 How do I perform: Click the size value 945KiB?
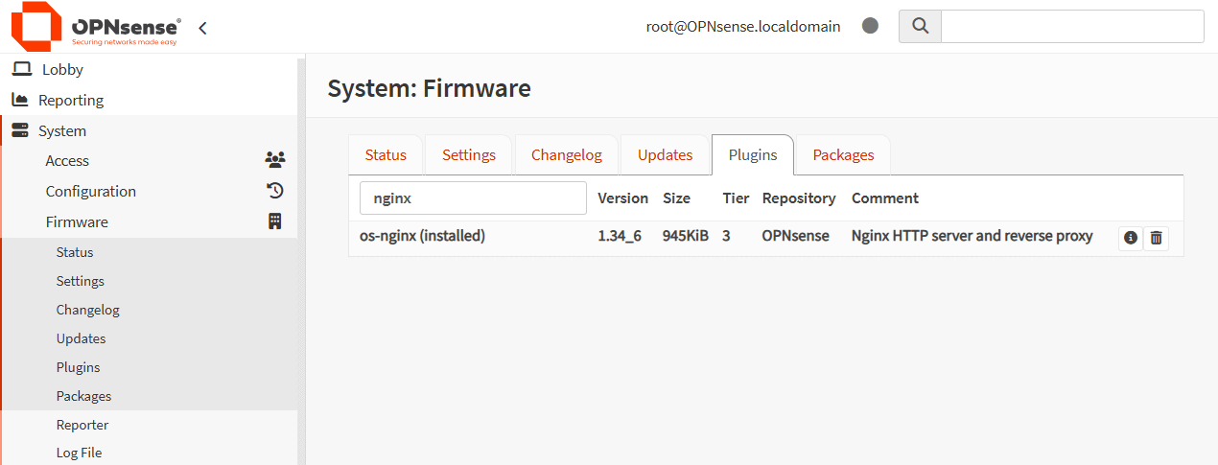pyautogui.click(x=686, y=236)
